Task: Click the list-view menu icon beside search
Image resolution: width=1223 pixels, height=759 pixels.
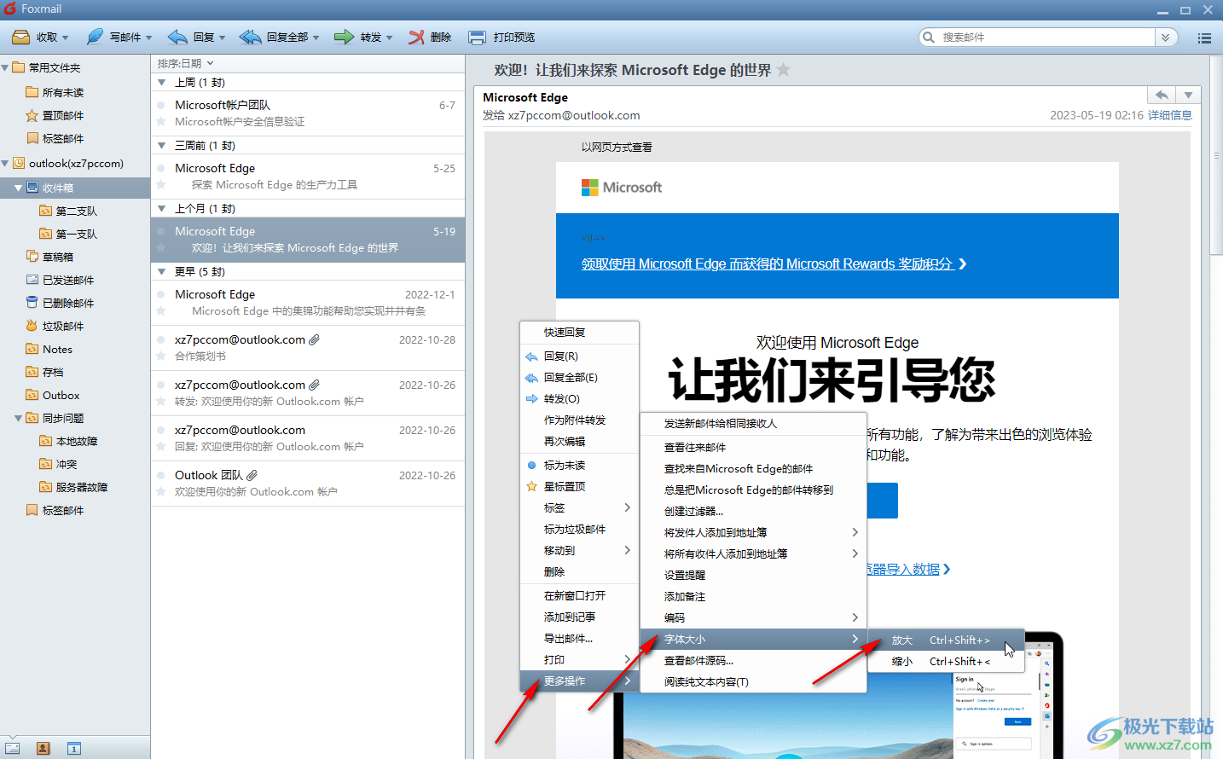Action: (x=1204, y=38)
